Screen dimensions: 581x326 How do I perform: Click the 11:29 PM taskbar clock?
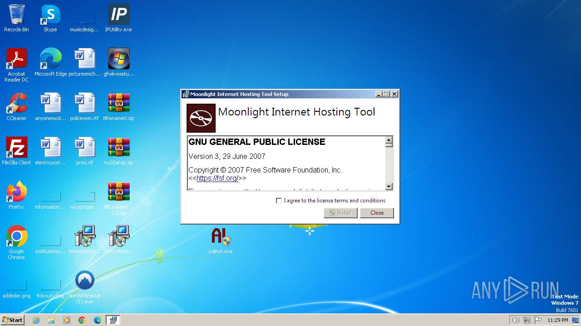[x=558, y=320]
